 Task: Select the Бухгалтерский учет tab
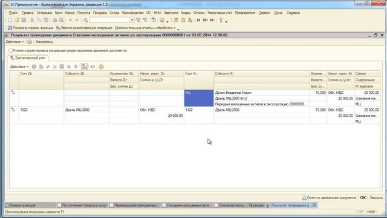coord(28,58)
